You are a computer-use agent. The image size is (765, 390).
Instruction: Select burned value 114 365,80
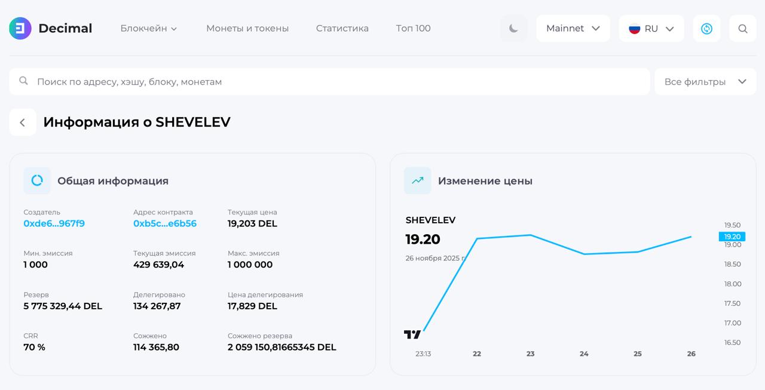(x=156, y=347)
